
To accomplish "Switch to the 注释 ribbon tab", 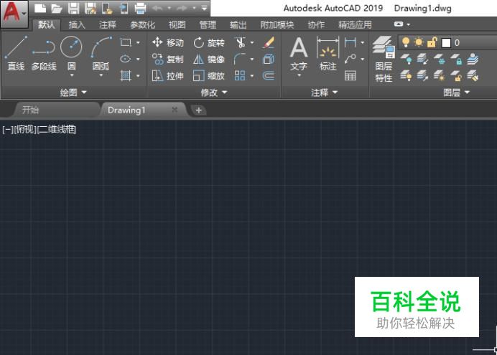I will click(108, 24).
